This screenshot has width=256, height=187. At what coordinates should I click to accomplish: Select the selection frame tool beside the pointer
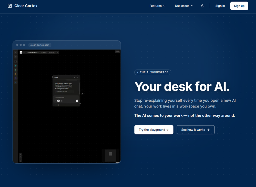click(24, 52)
